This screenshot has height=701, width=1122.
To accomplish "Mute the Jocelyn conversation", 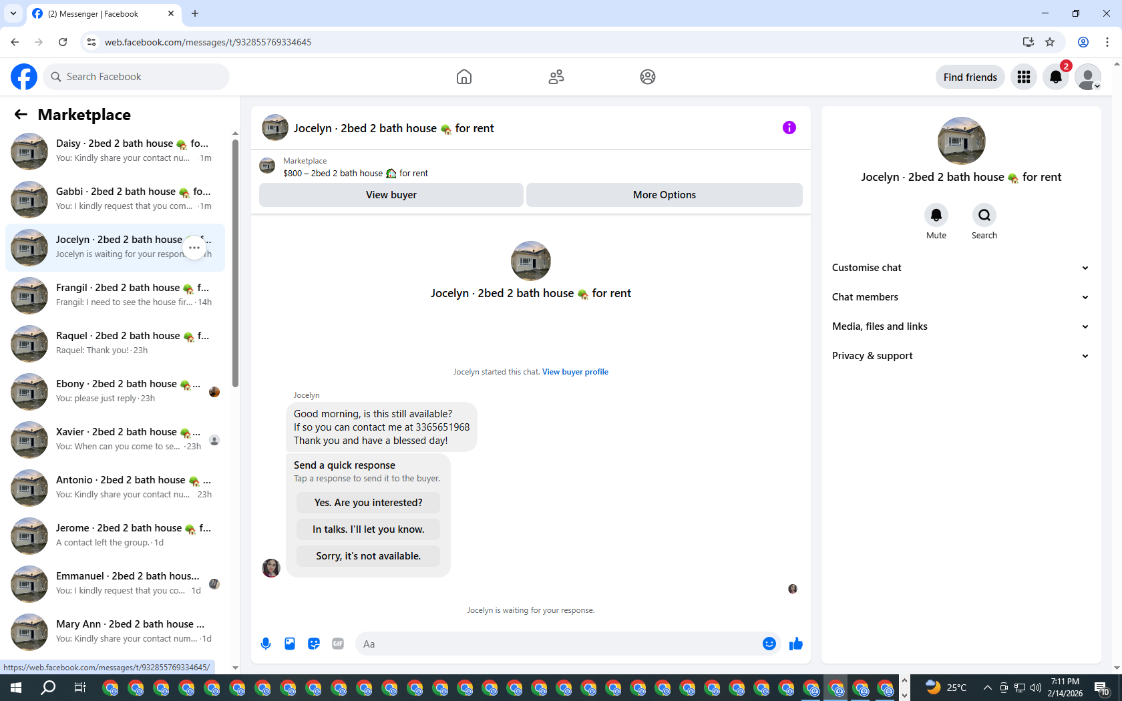I will tap(936, 215).
